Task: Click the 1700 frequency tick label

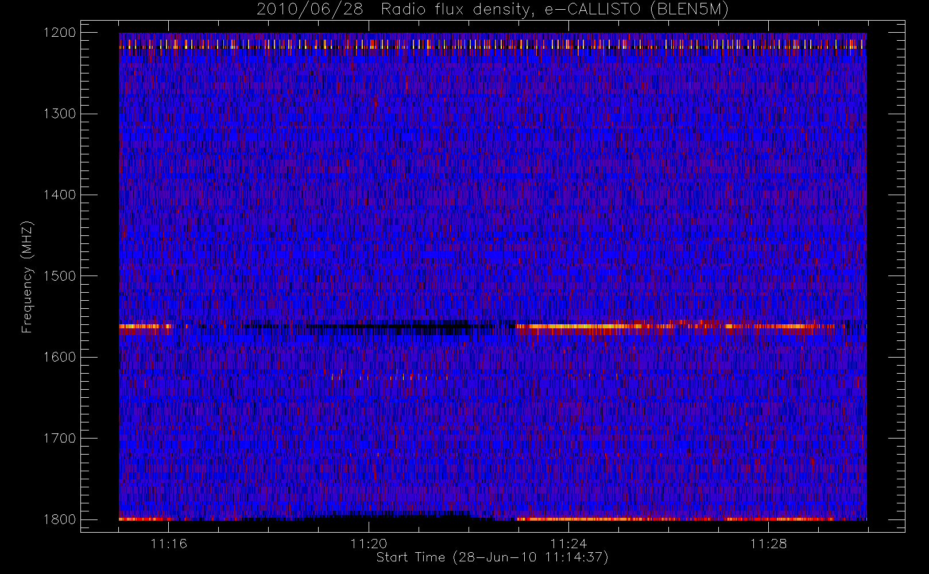Action: (60, 438)
